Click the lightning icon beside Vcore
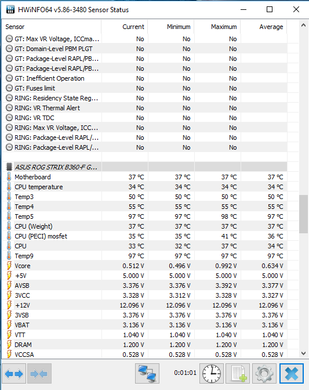The image size is (309, 390). click(x=9, y=266)
